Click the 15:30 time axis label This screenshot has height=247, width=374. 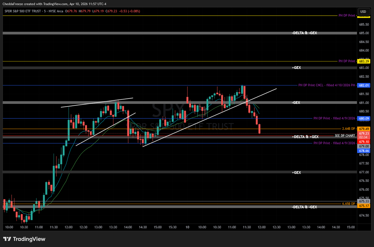coord(172,227)
